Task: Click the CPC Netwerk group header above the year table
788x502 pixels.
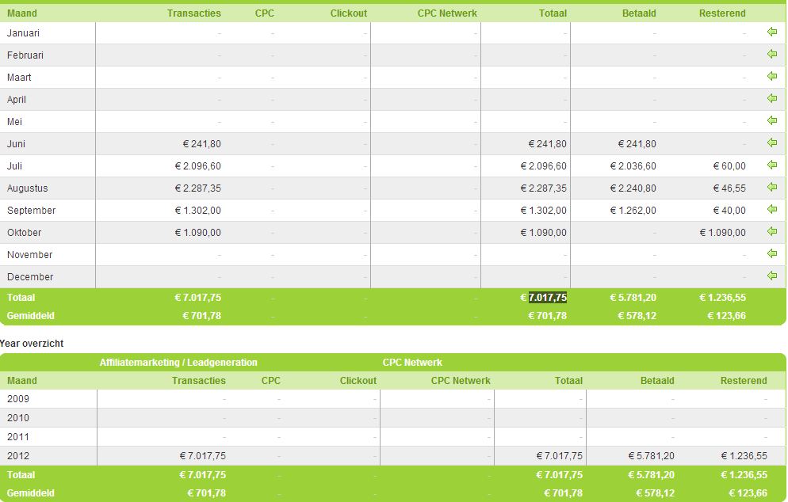Action: click(x=412, y=363)
